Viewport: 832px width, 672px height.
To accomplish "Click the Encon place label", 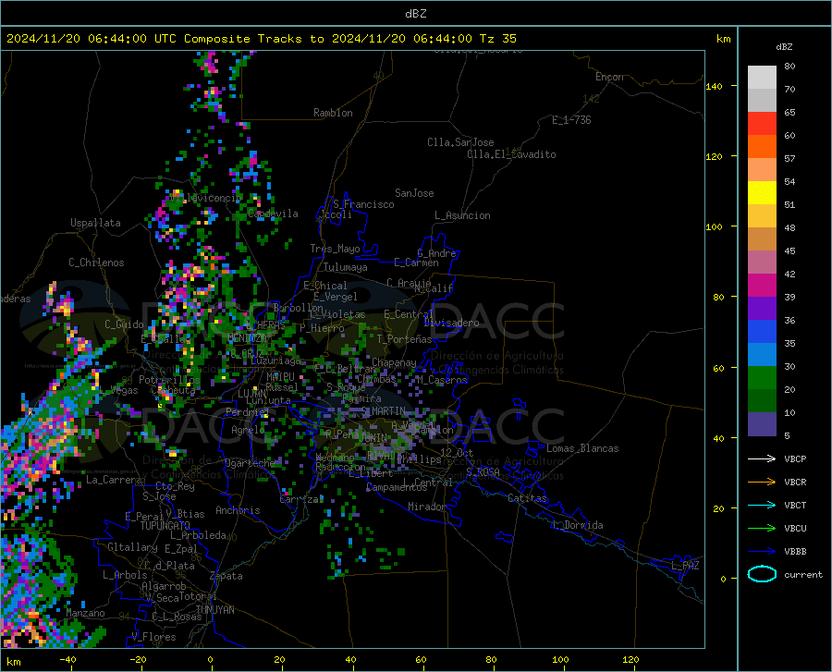I will [609, 77].
